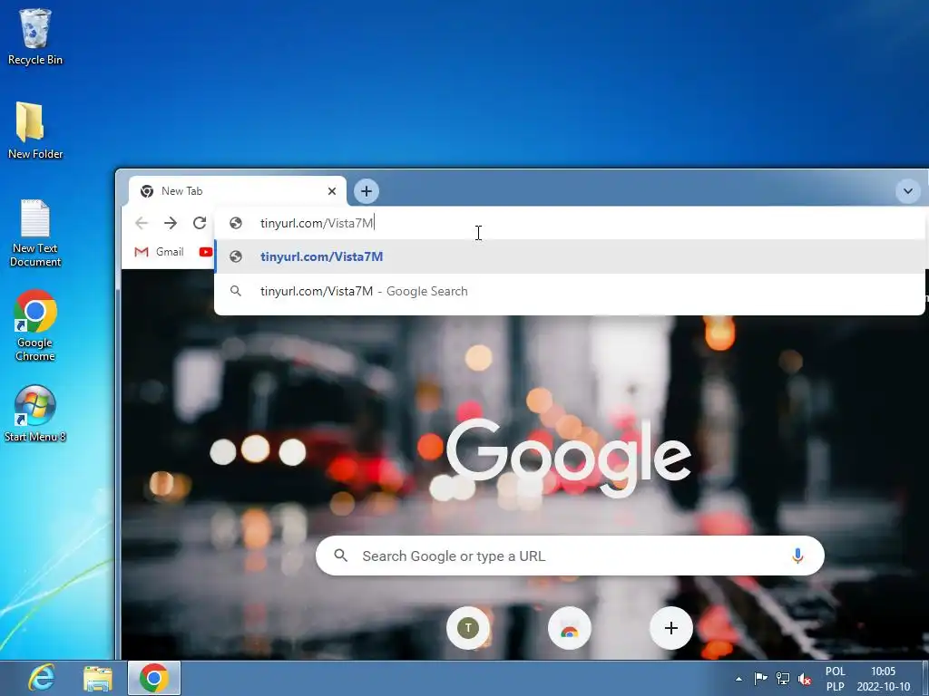
Task: Click the address bar containing tinyurl.com/Vista7M
Action: (569, 223)
